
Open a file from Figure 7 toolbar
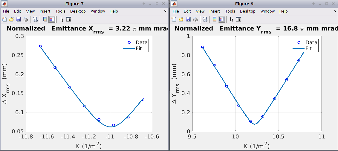pyautogui.click(x=11, y=19)
